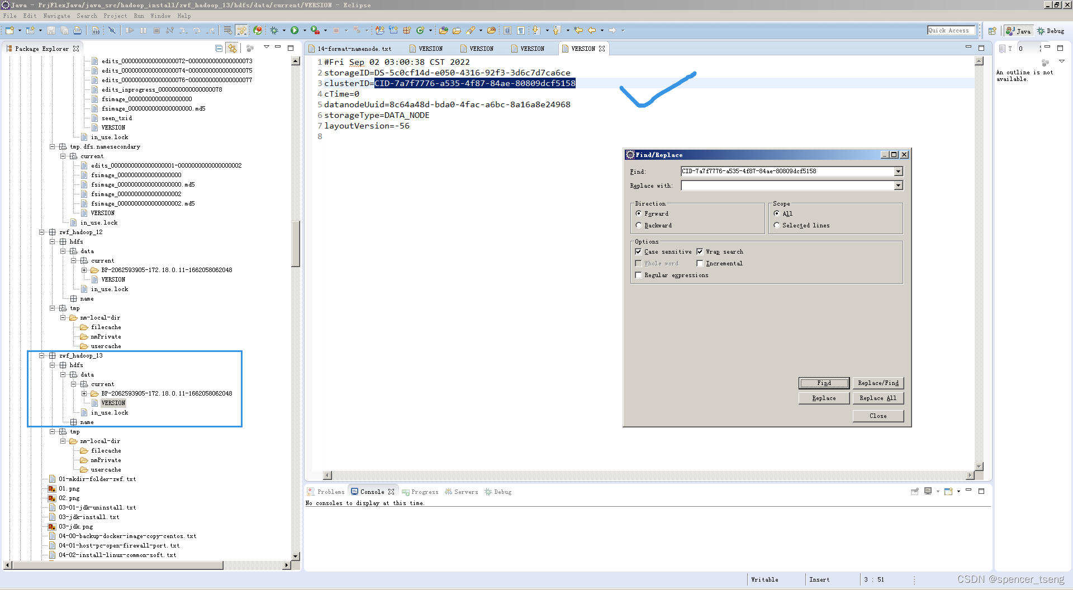Enable the Incremental search option
This screenshot has width=1073, height=590.
pos(700,263)
